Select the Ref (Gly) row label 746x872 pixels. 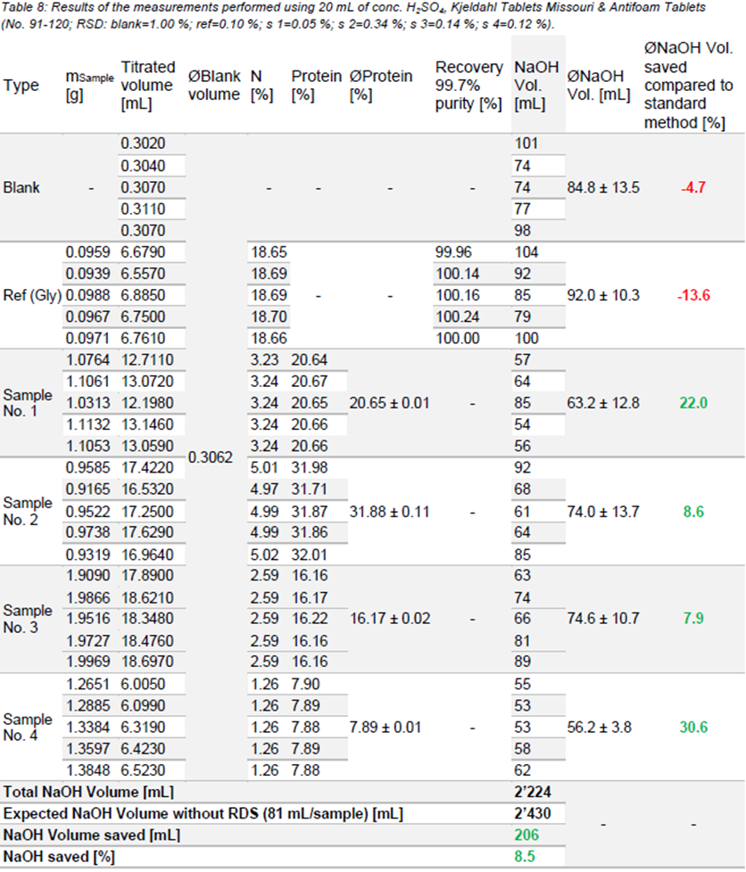pos(32,295)
